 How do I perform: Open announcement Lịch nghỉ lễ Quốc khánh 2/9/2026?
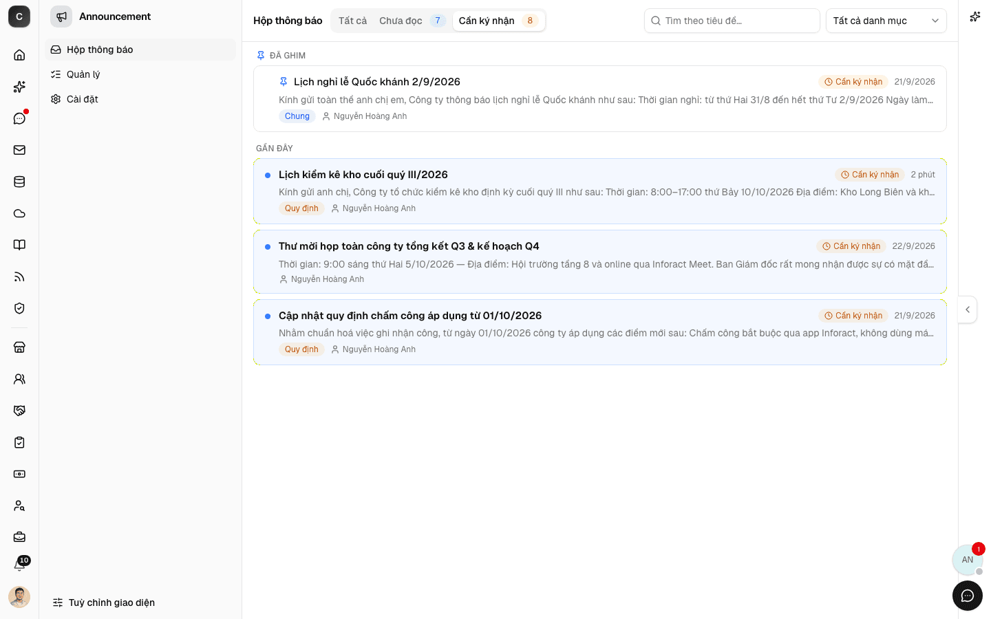click(x=600, y=98)
